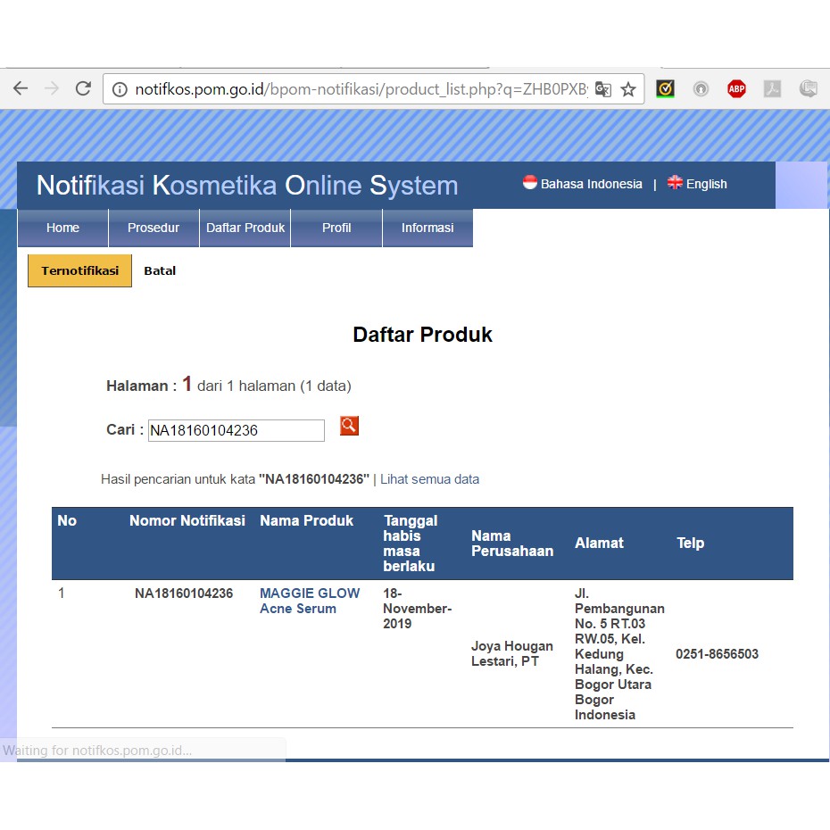Image resolution: width=830 pixels, height=830 pixels.
Task: Open the Daftar Produk menu
Action: 245,228
